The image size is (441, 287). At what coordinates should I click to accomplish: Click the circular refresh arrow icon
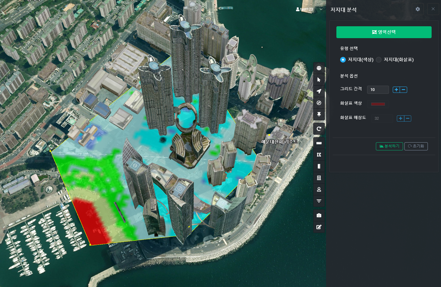(x=319, y=129)
